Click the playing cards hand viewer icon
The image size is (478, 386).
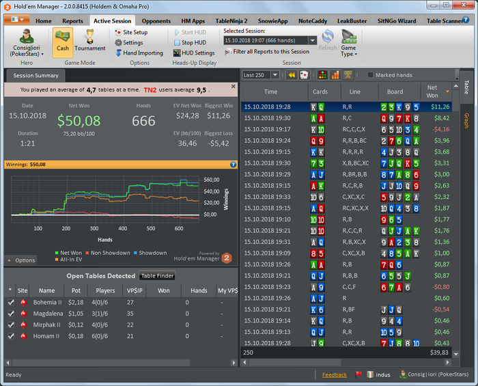pyautogui.click(x=304, y=74)
